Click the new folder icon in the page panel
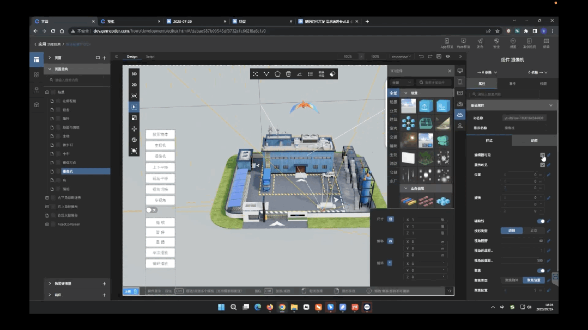Screen dimensions: 588x330 98,58
